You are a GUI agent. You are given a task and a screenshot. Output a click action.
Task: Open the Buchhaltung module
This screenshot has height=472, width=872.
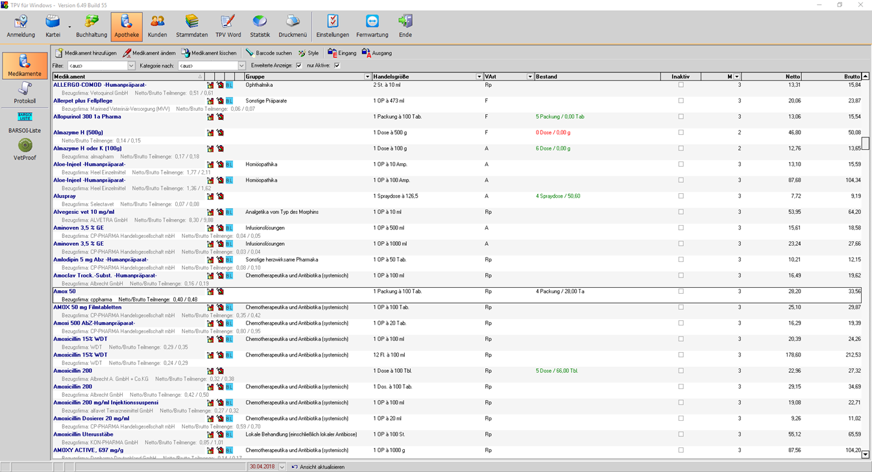point(91,26)
